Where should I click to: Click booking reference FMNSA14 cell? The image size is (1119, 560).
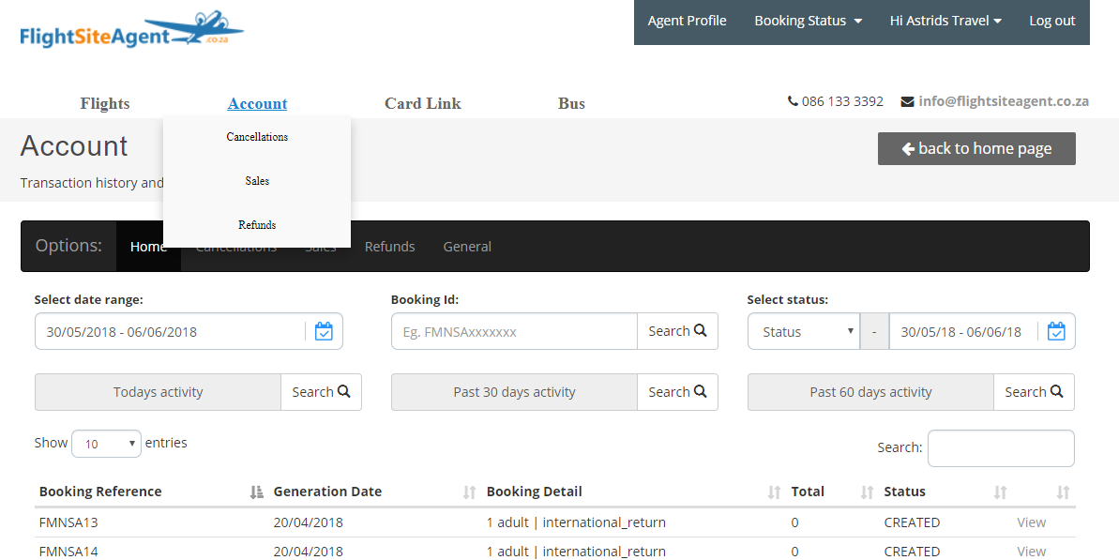pyautogui.click(x=68, y=552)
